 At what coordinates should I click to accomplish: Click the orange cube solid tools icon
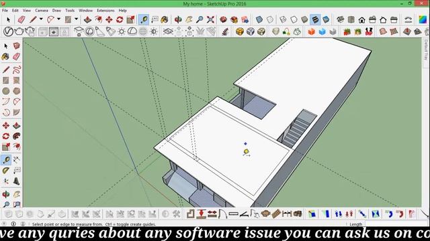312,31
